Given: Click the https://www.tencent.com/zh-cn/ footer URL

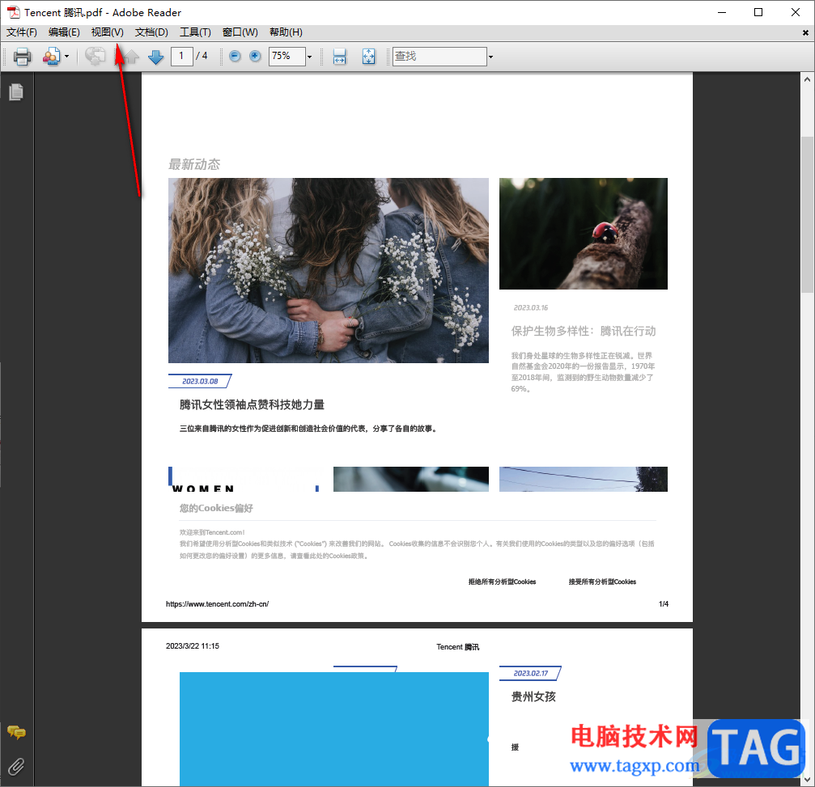Looking at the screenshot, I should tap(217, 603).
